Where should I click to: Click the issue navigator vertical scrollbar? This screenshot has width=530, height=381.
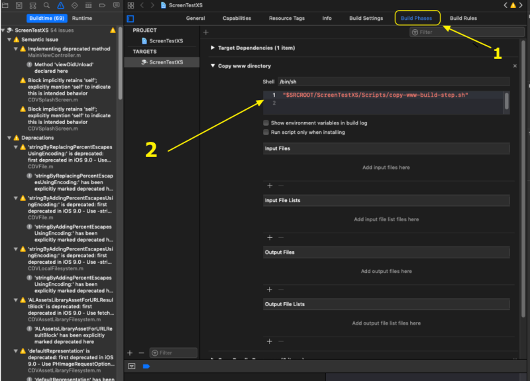point(120,64)
